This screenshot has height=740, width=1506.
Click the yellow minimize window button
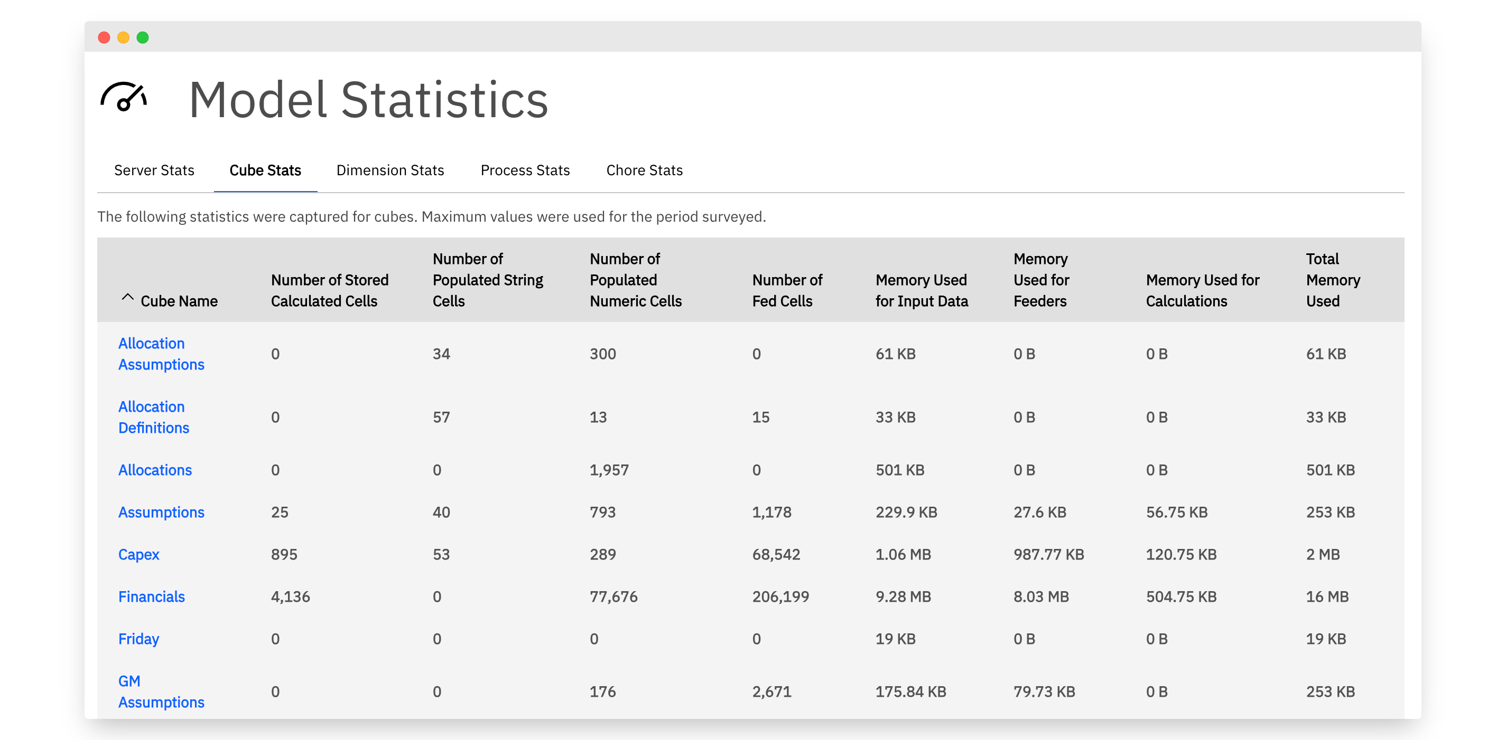pyautogui.click(x=123, y=38)
